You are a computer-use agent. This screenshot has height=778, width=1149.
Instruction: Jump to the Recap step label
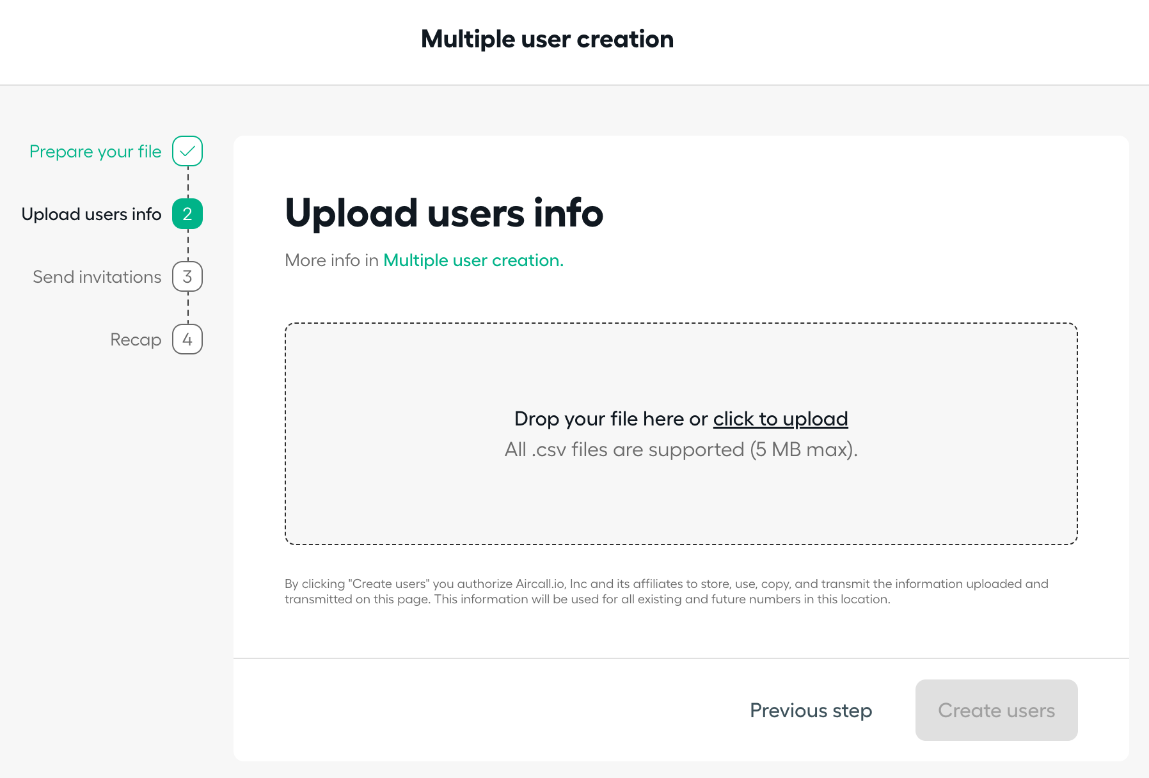pyautogui.click(x=136, y=340)
